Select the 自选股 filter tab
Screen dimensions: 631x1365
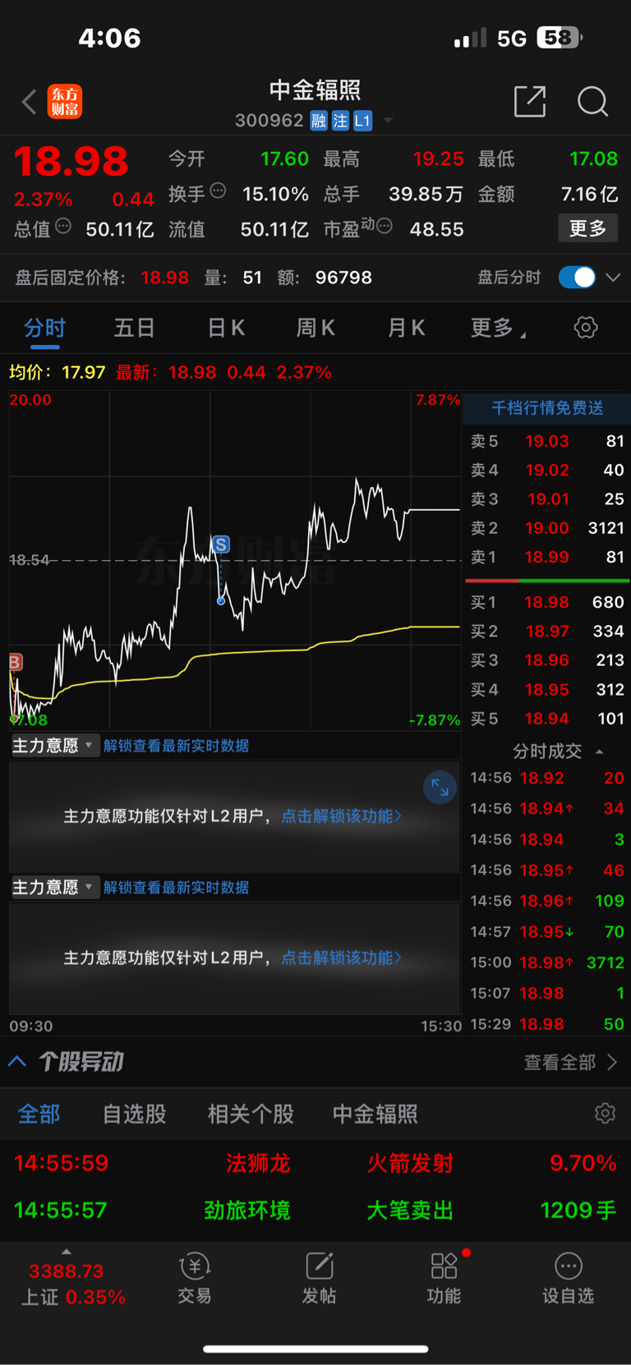134,1115
